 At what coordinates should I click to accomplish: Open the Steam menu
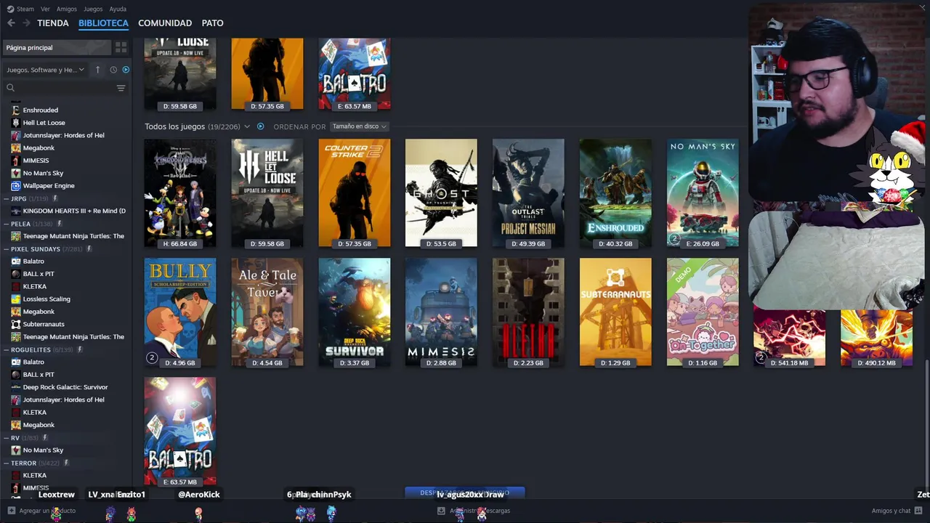pyautogui.click(x=25, y=9)
